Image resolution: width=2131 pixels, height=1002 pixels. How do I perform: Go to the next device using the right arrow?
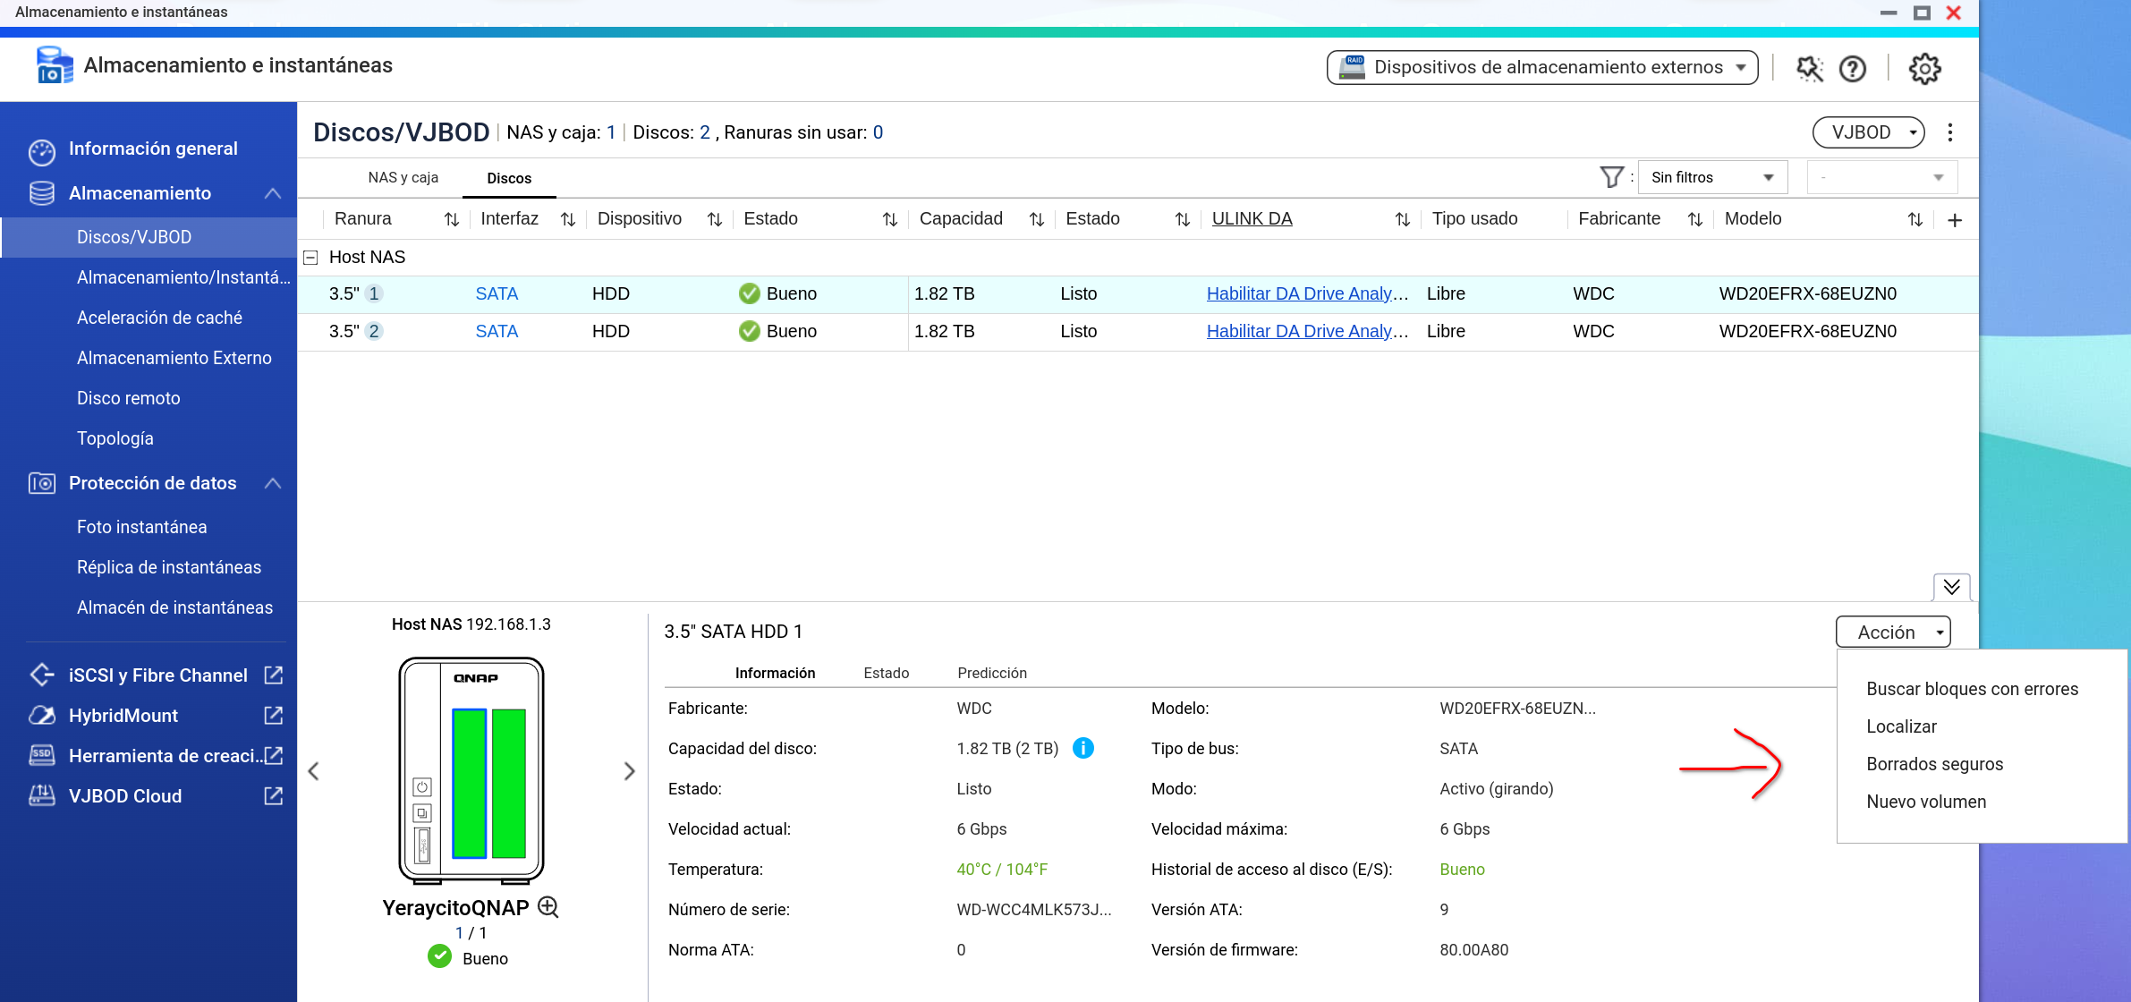[x=629, y=771]
